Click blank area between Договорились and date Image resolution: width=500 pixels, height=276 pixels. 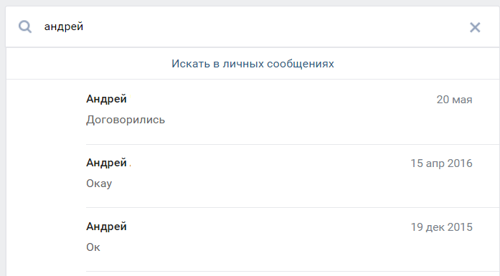tap(300, 120)
